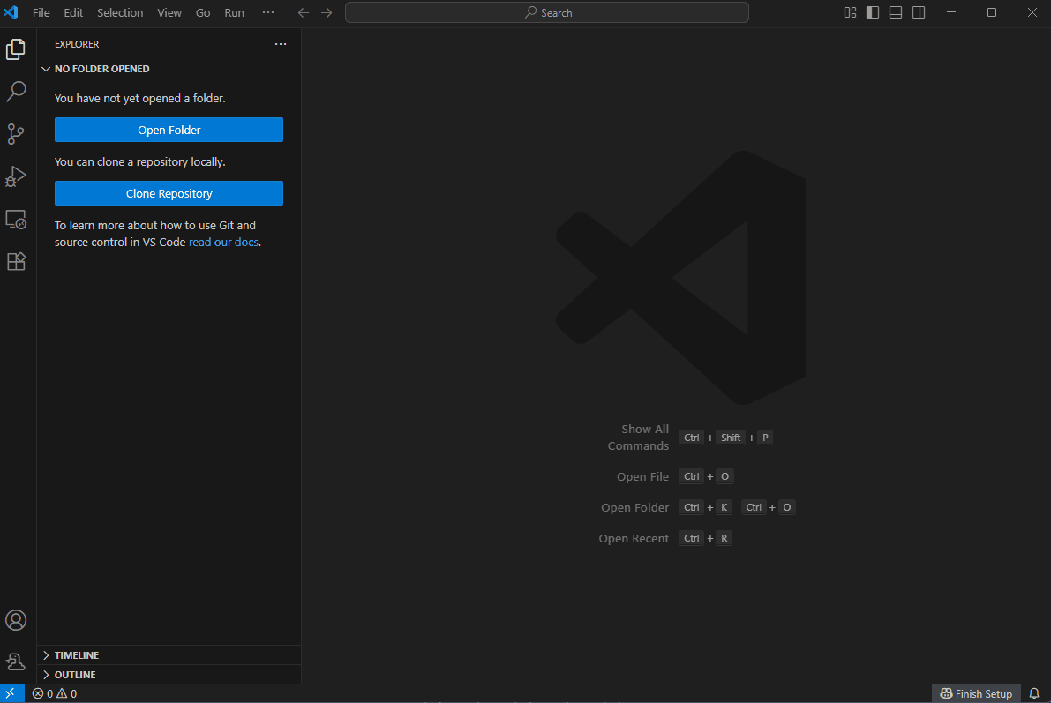Open the Selection menu
This screenshot has height=703, width=1051.
[x=120, y=12]
